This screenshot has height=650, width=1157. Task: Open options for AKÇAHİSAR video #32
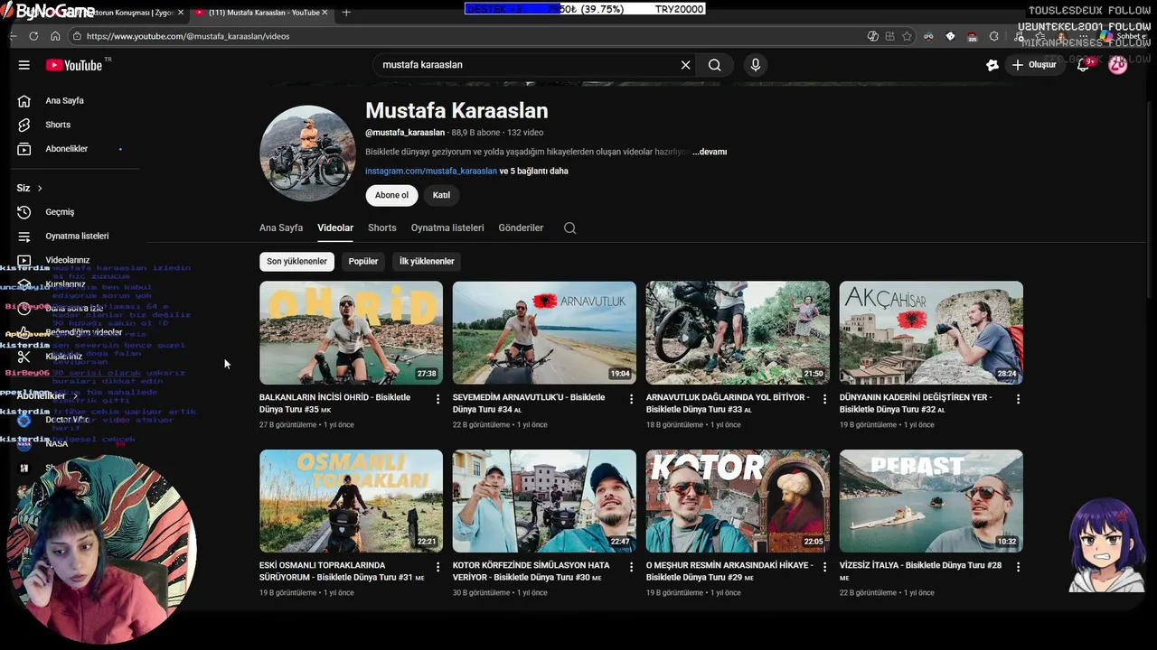coord(1018,399)
